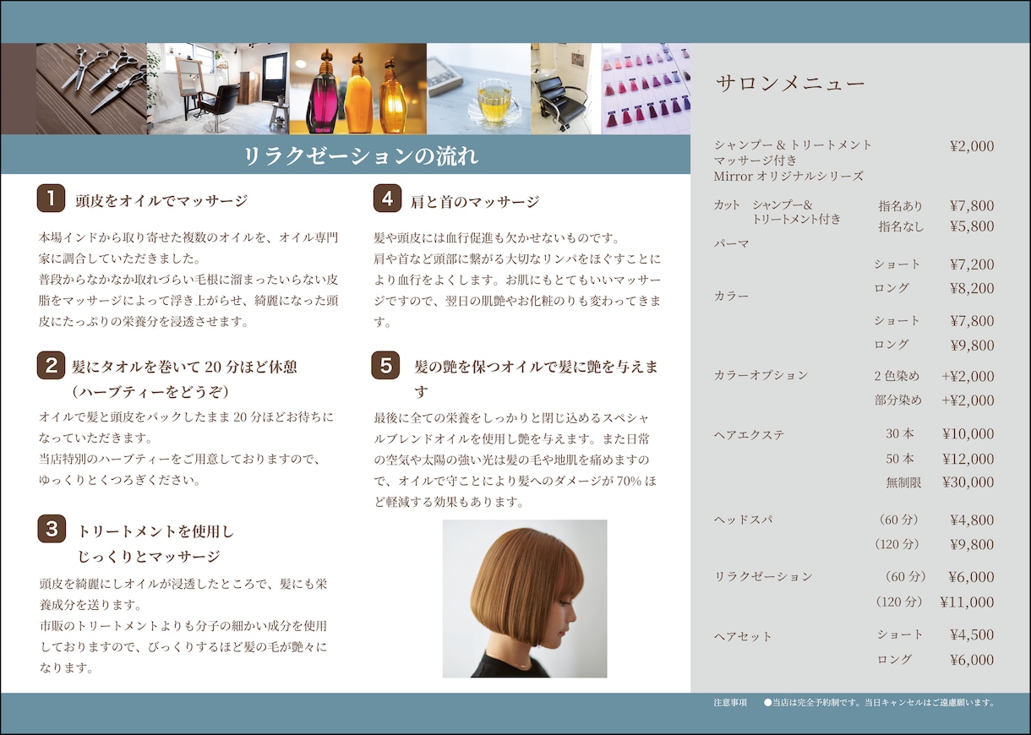Click the ヘッドスパ menu label
1031x735 pixels.
coord(744,520)
